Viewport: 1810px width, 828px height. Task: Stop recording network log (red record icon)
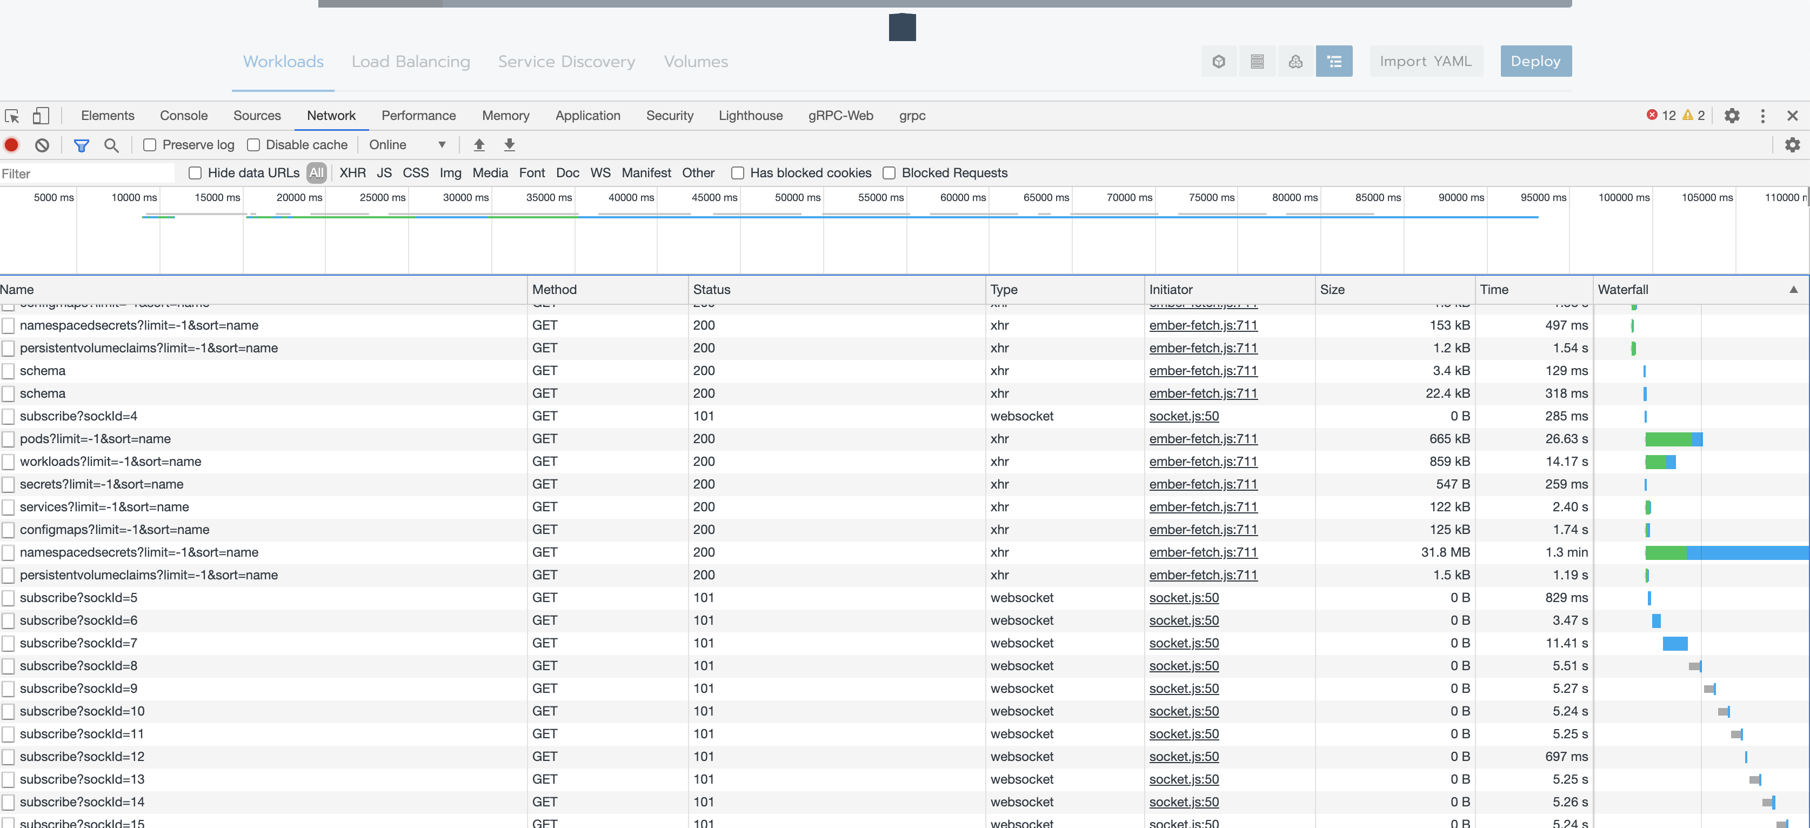(x=11, y=145)
